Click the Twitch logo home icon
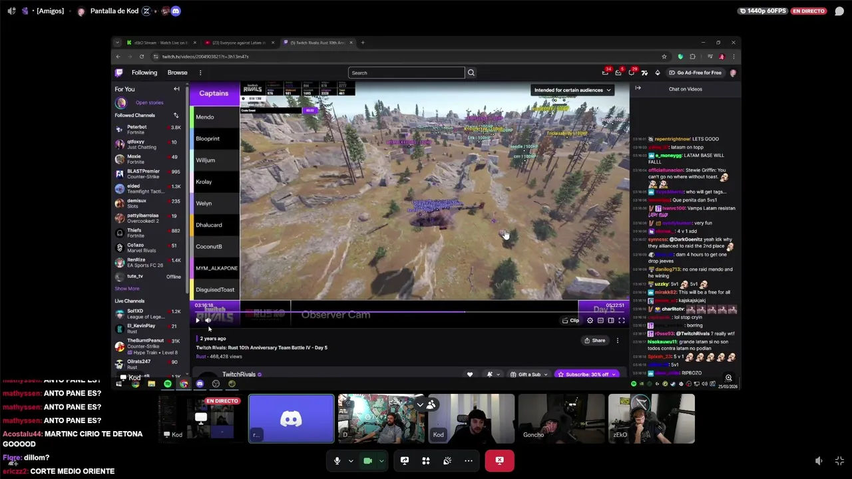 tap(119, 73)
